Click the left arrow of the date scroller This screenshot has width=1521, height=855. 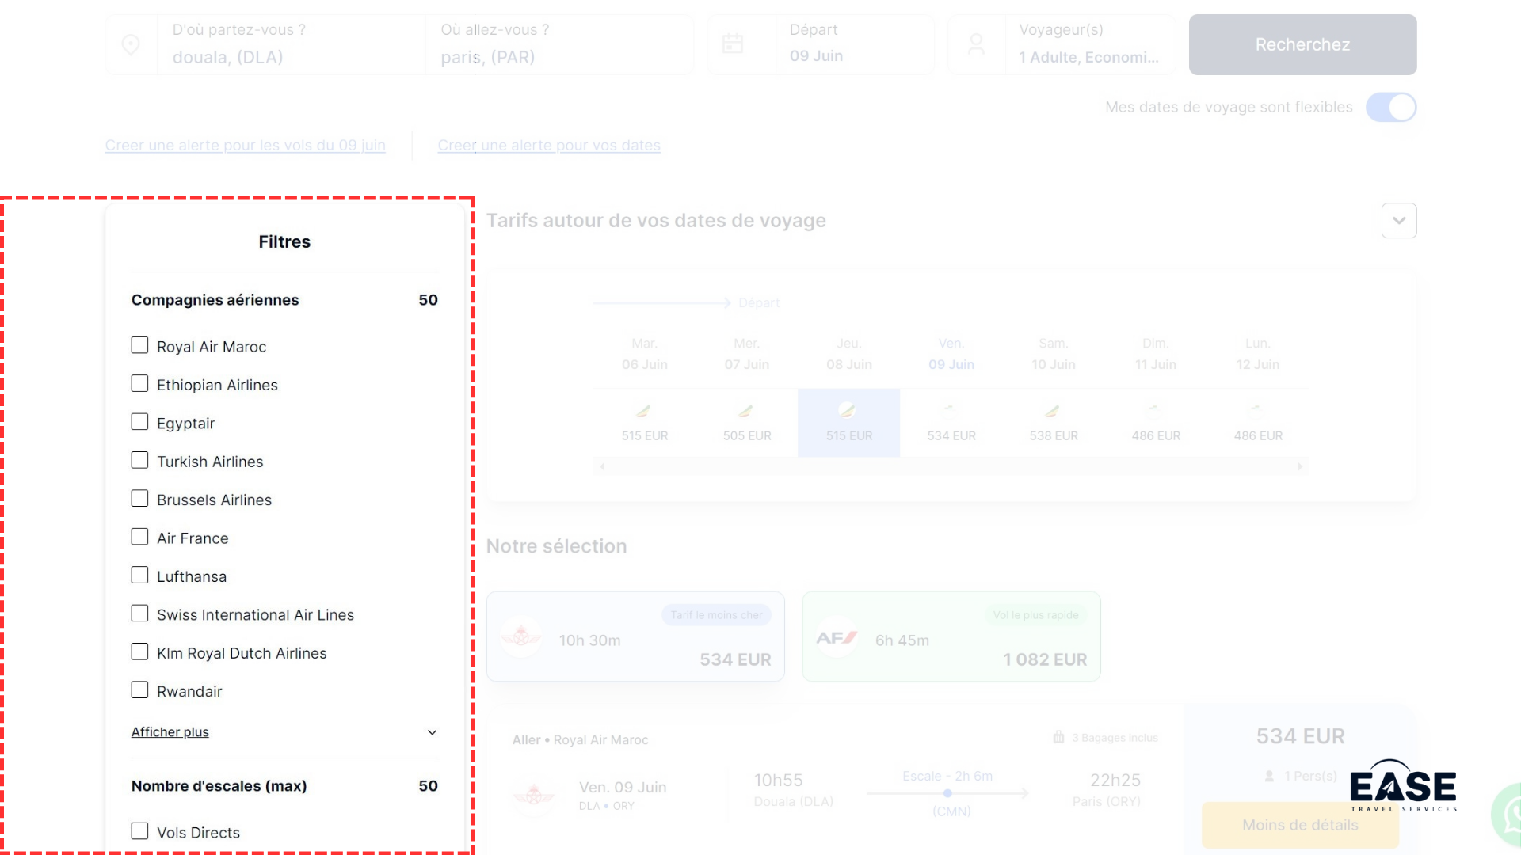coord(603,467)
